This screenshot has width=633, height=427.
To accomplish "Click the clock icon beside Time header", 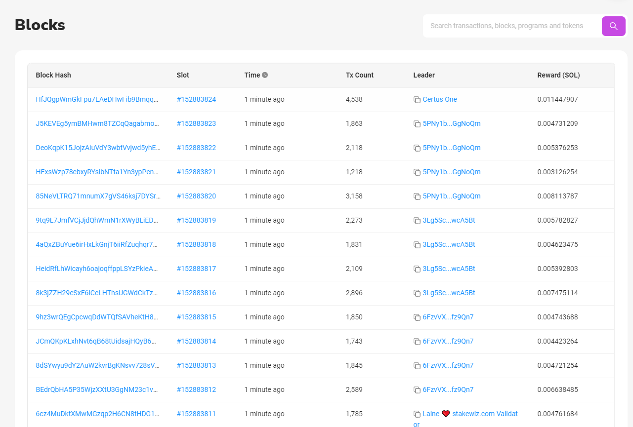I will [265, 75].
